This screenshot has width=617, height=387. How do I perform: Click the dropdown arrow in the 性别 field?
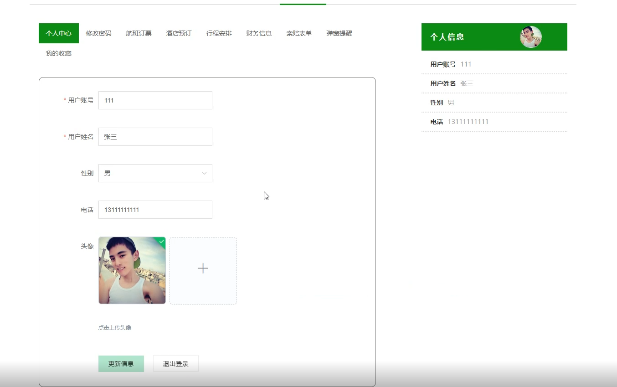tap(204, 173)
